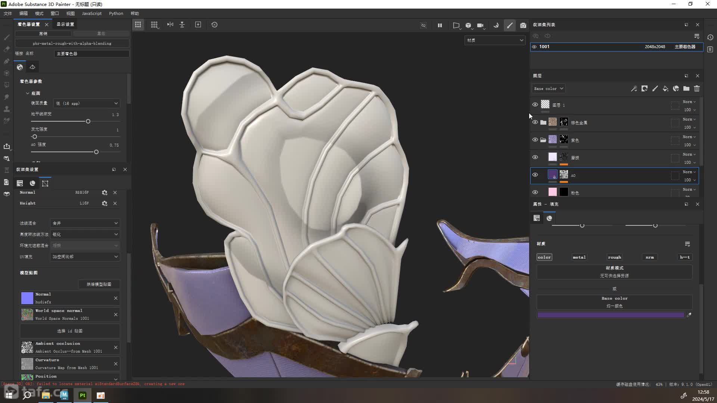717x403 pixels.
Task: Click the 材质模式 resource button
Action: click(614, 272)
